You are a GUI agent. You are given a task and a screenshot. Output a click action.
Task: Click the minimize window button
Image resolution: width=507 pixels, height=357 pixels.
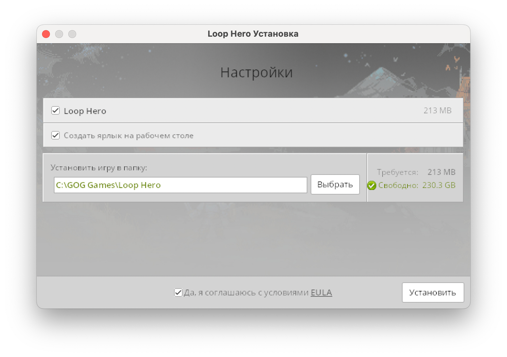click(59, 34)
